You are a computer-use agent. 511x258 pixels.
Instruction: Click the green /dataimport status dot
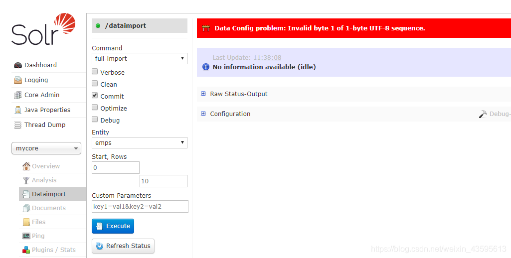pyautogui.click(x=98, y=26)
